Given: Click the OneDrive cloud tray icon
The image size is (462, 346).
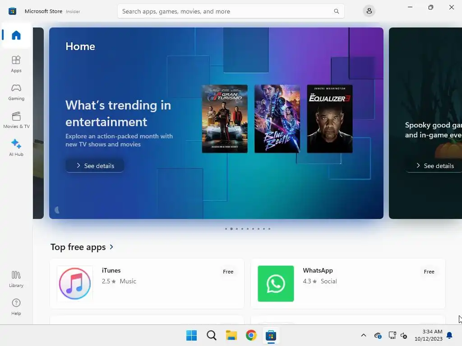Looking at the screenshot, I should click(x=378, y=335).
